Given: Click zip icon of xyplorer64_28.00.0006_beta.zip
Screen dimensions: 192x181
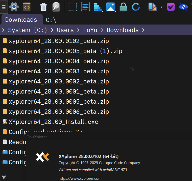Looking at the screenshot, I should coord(5,111).
